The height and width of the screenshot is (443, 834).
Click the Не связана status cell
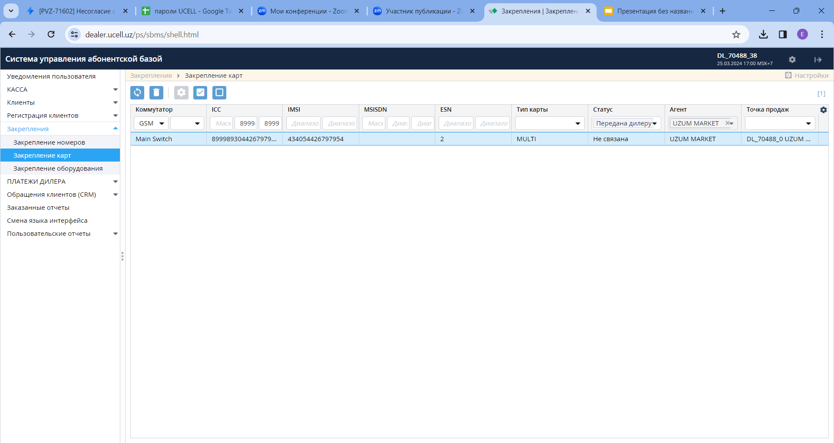(626, 139)
